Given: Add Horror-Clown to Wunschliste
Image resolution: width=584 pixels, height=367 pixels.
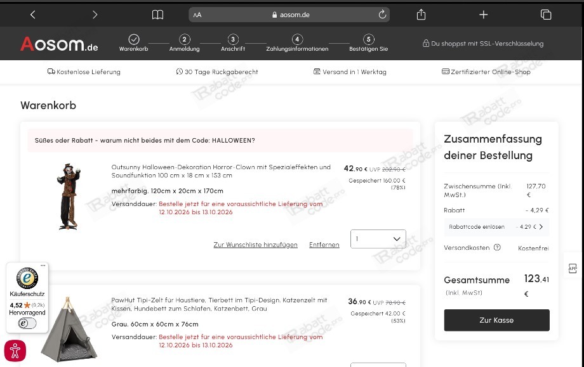Looking at the screenshot, I should click(x=255, y=245).
